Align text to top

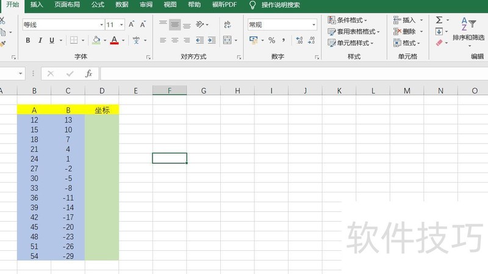[163, 24]
